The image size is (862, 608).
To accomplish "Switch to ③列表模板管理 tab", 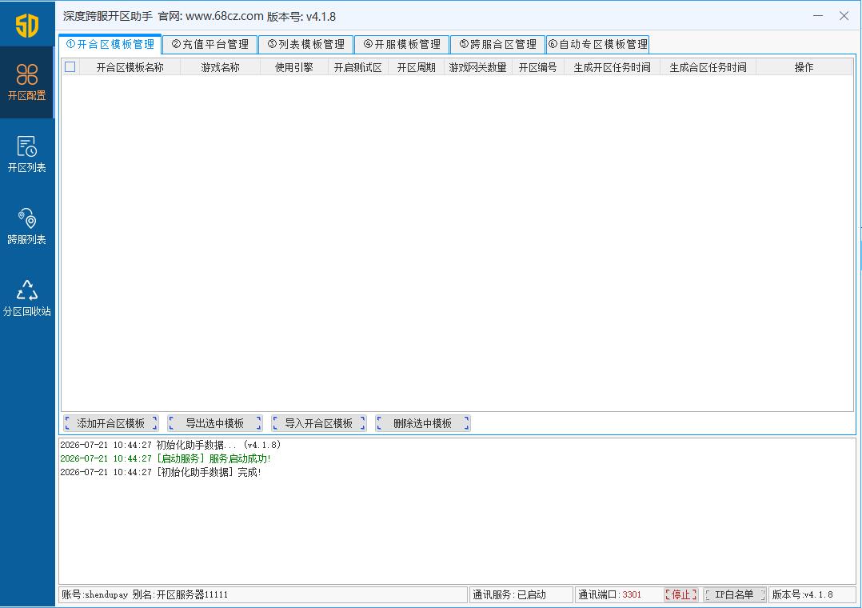I will (x=305, y=45).
